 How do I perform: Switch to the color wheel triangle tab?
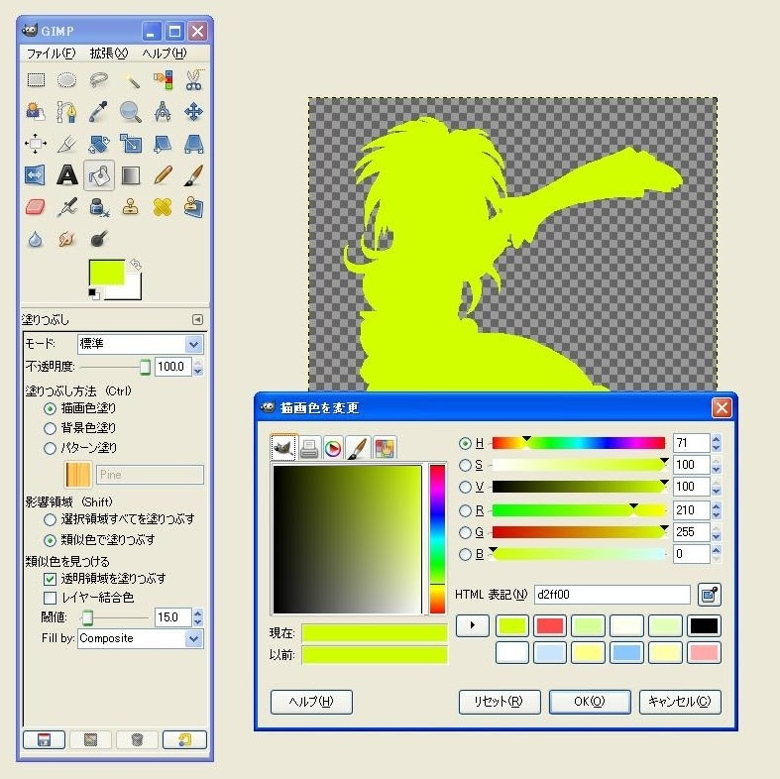point(333,448)
